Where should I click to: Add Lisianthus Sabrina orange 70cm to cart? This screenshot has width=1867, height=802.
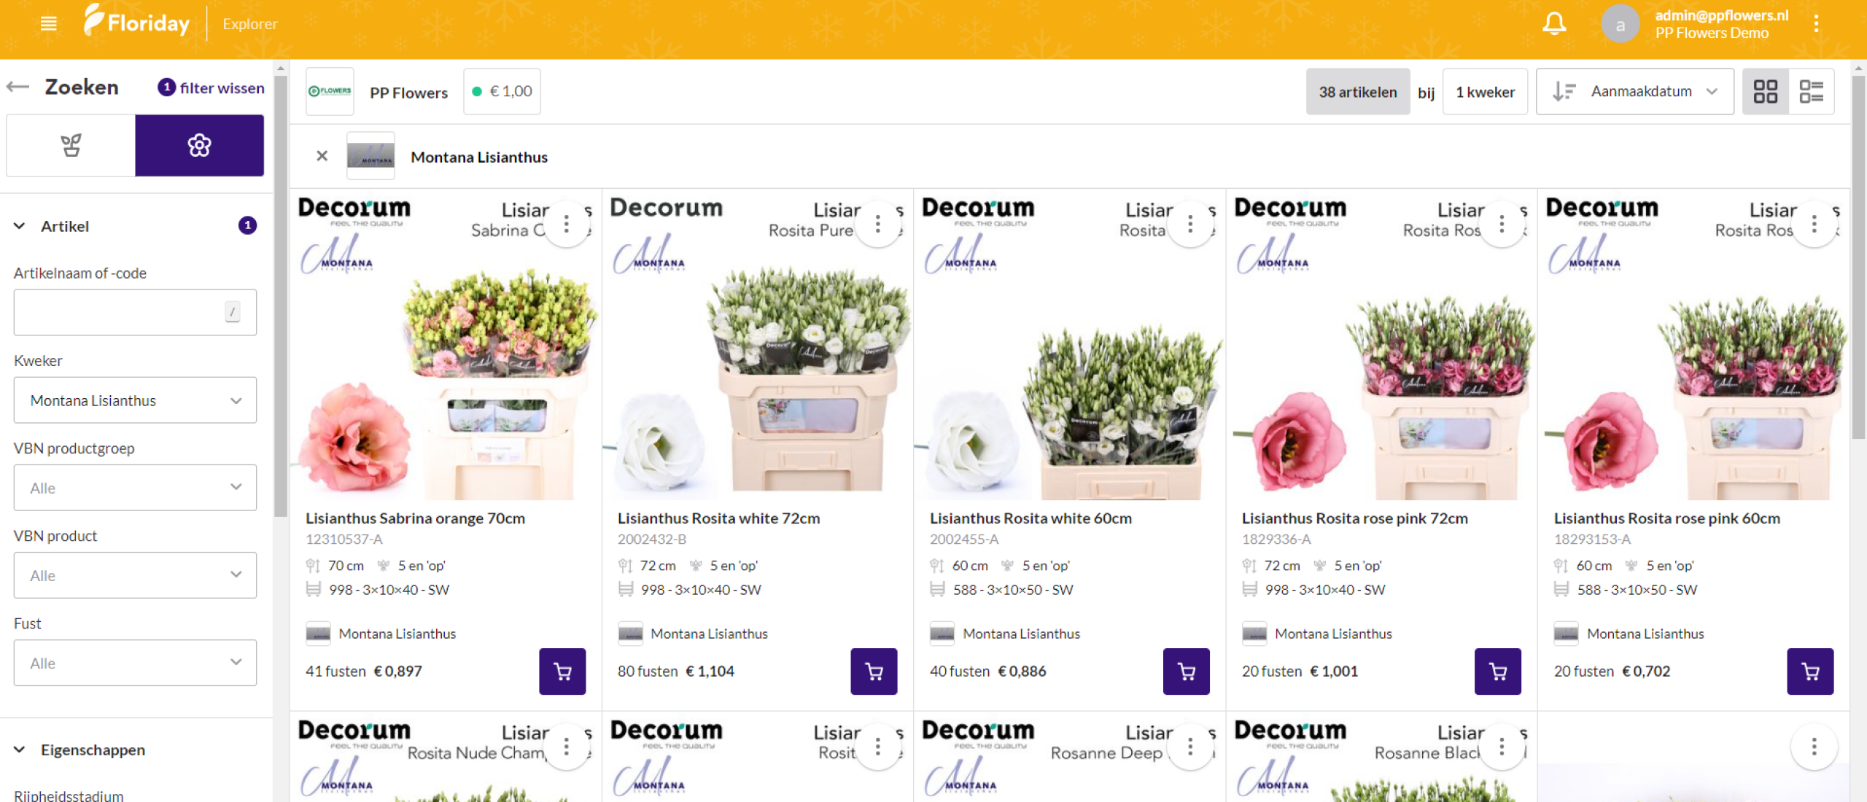coord(562,671)
